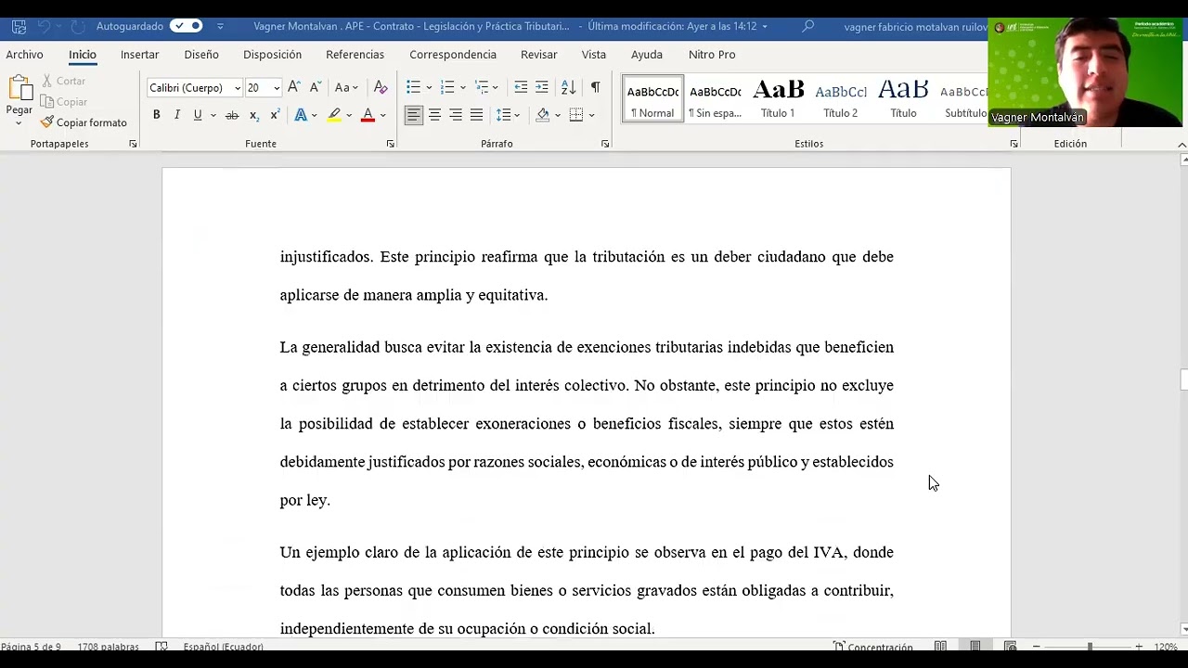Screen dimensions: 1188x668
Task: Expand the Estilos pane launcher
Action: point(1014,144)
